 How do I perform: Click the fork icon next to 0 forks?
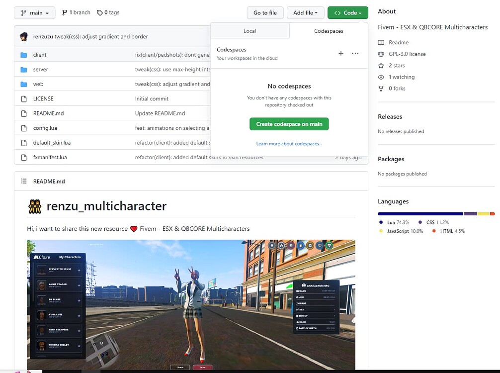click(x=381, y=89)
